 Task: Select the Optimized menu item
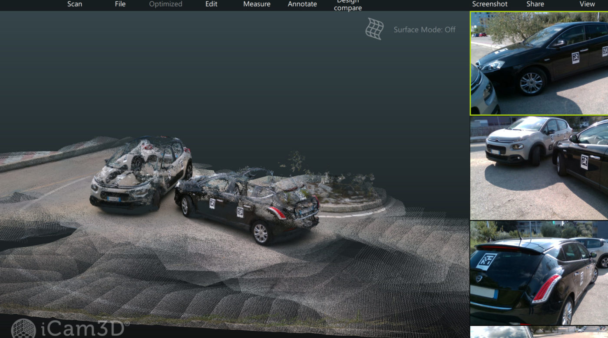point(166,4)
